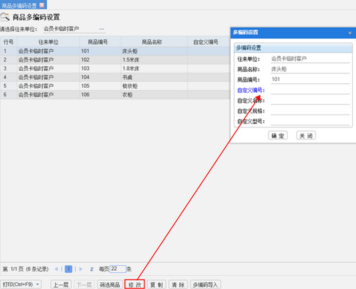Click 关闭 button in the dialog
The height and width of the screenshot is (289, 356).
pyautogui.click(x=306, y=136)
